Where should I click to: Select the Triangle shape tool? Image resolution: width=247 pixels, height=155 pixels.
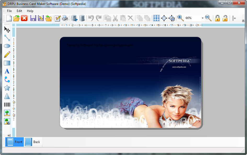pos(7,96)
